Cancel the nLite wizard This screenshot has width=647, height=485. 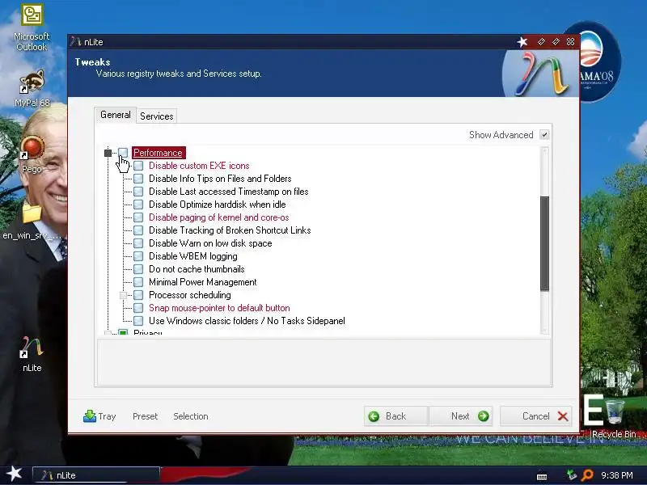click(536, 416)
